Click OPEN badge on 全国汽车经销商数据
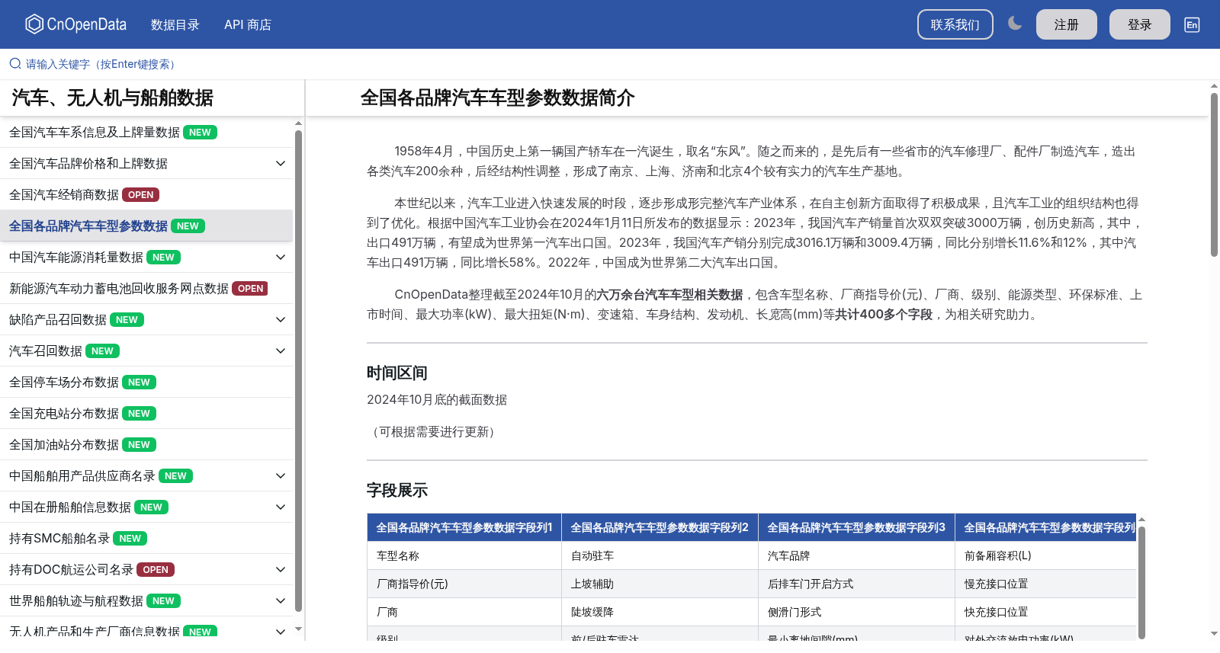1220x653 pixels. 140,194
